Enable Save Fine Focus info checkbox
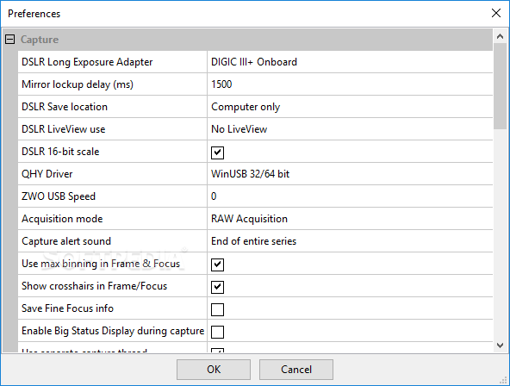Image resolution: width=510 pixels, height=386 pixels. tap(217, 309)
